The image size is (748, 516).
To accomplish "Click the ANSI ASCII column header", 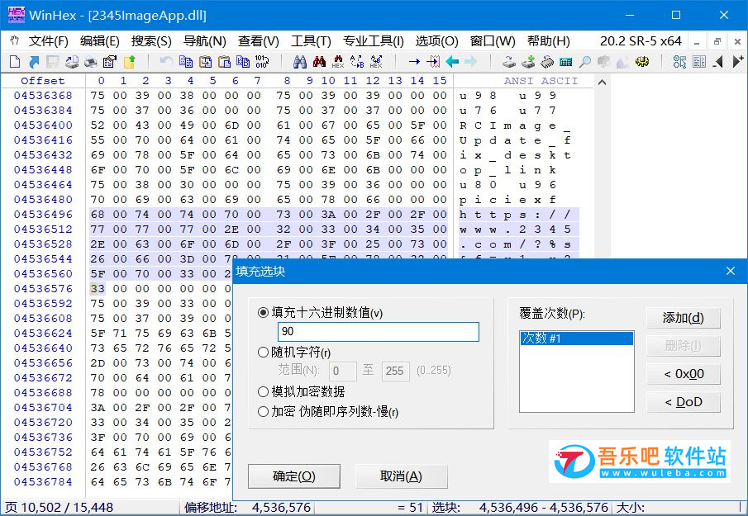I will click(541, 81).
